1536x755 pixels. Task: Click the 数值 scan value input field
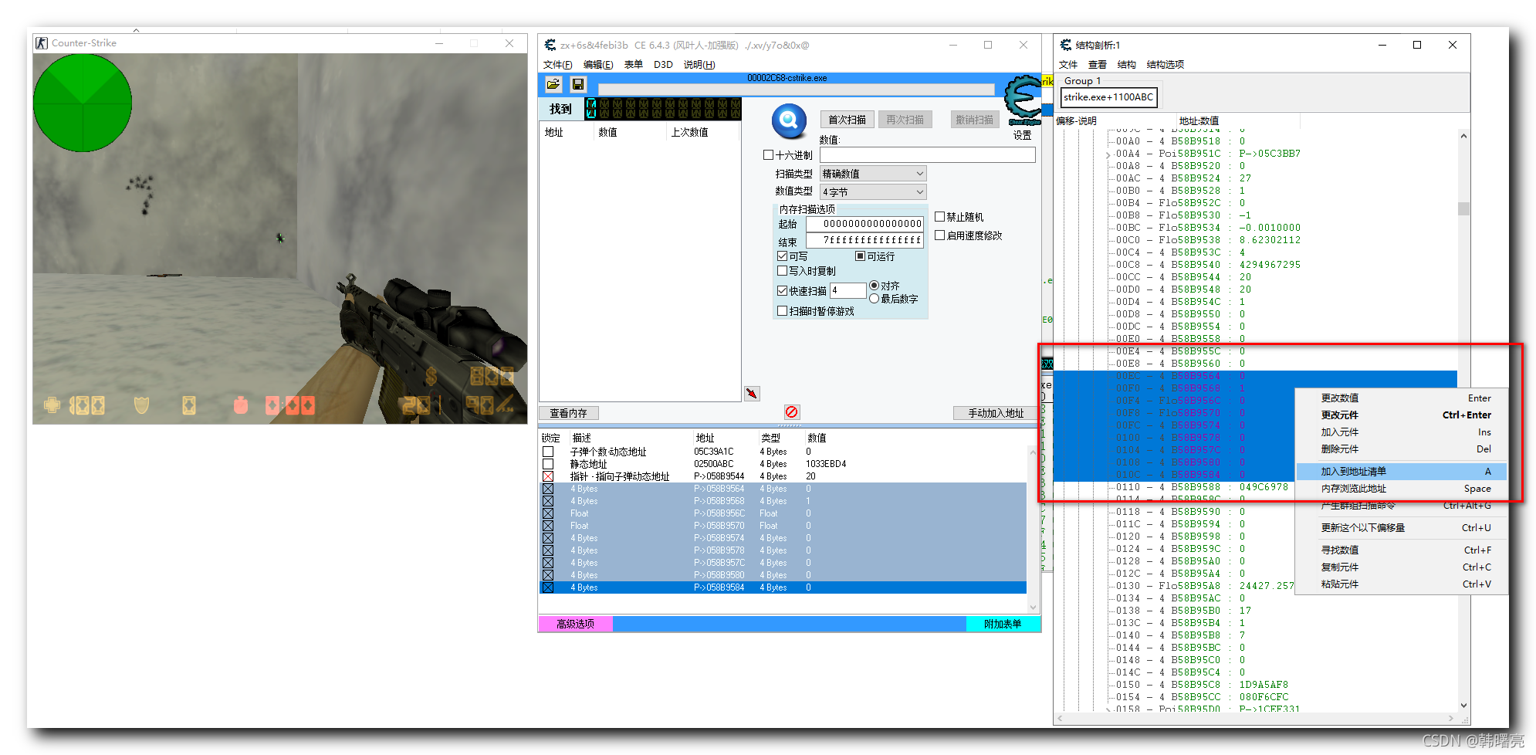[x=928, y=155]
